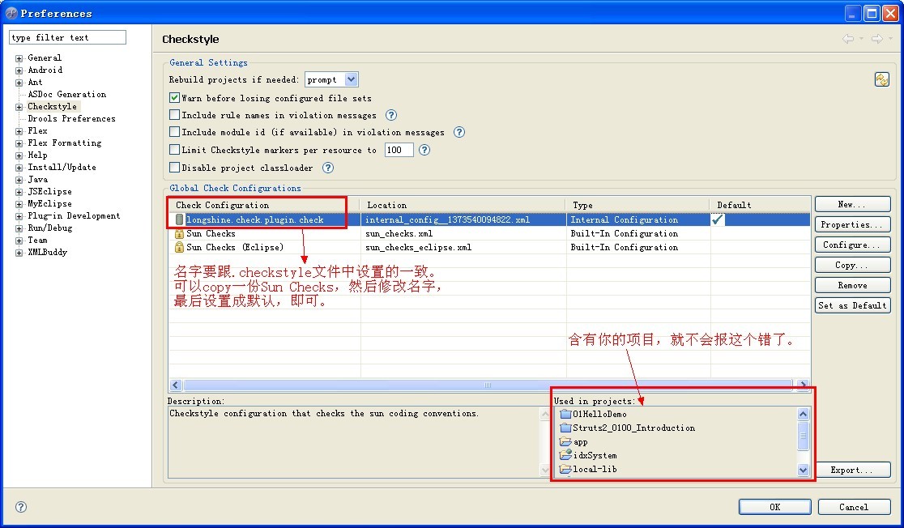Click the Properties... button

point(853,224)
